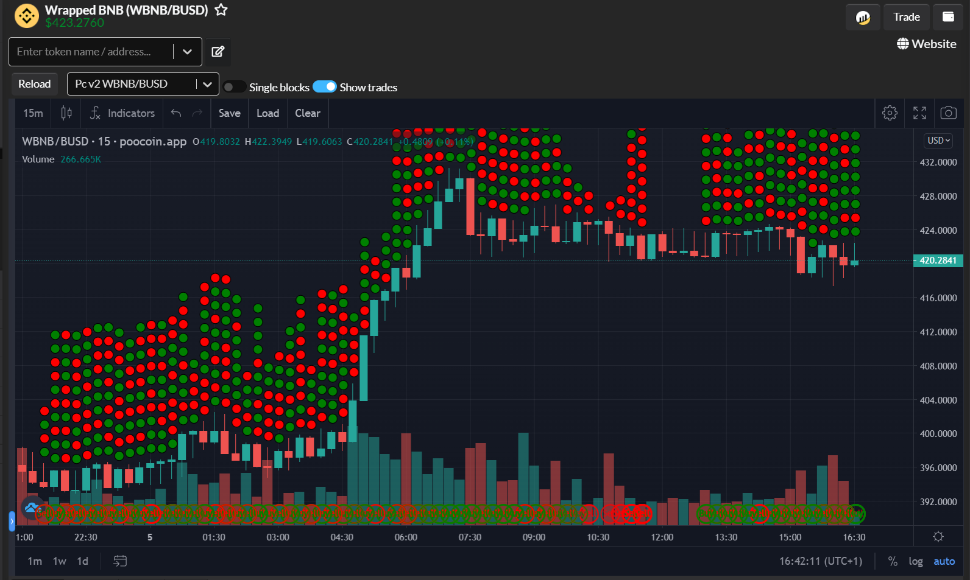
Task: Click the 420.2841 current price label
Action: pyautogui.click(x=938, y=260)
